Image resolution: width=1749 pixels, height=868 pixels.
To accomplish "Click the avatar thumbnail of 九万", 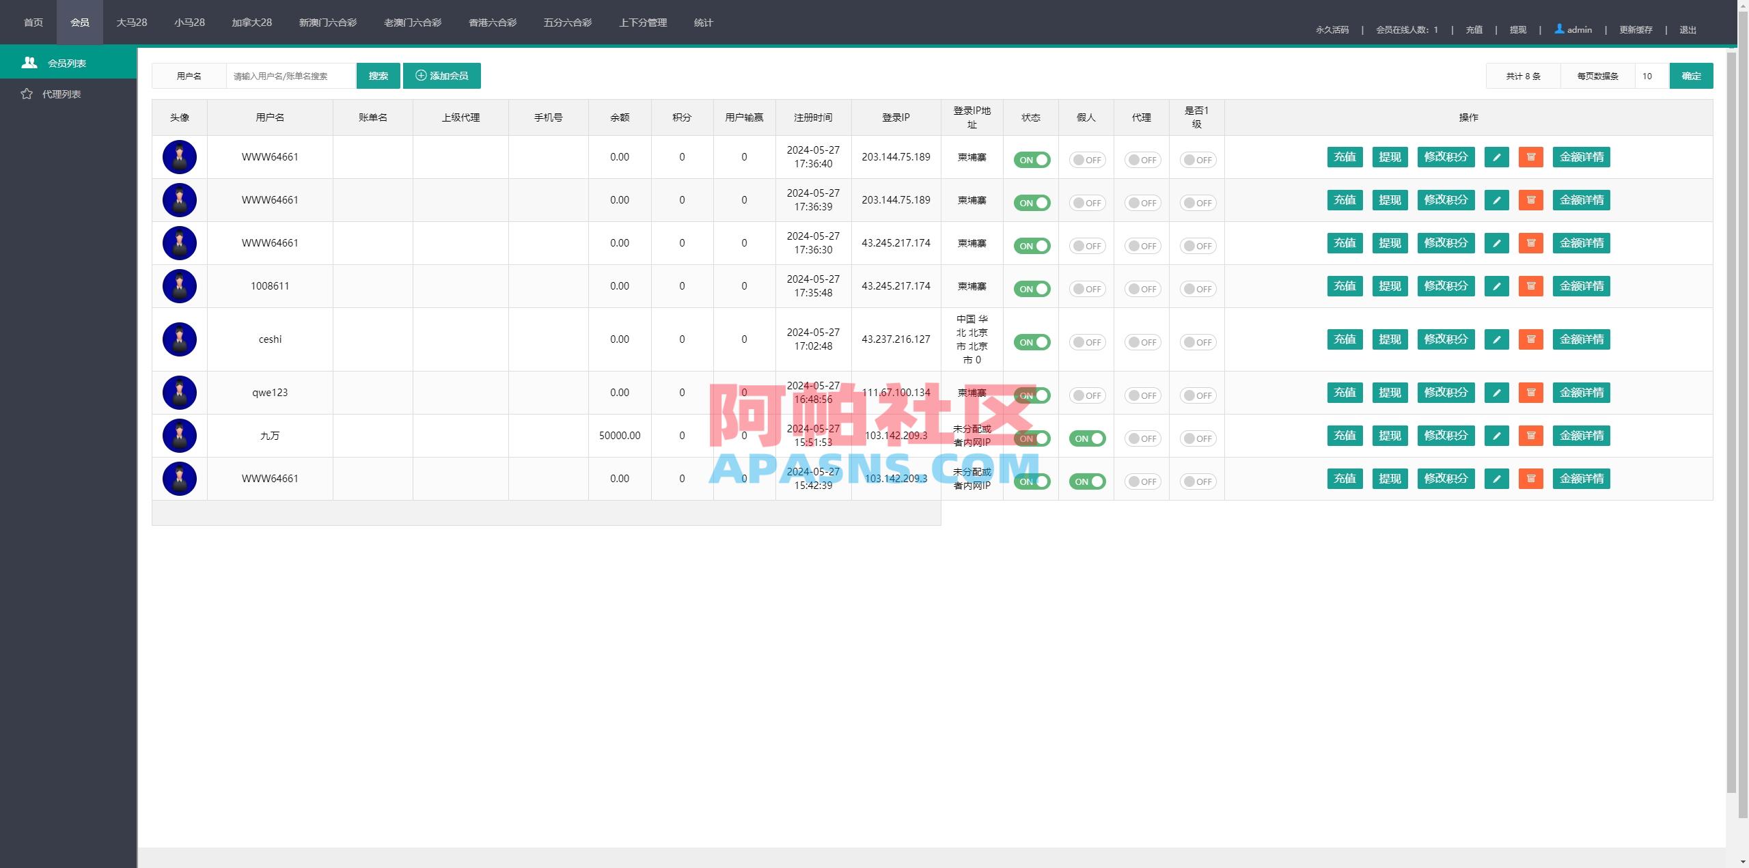I will pos(179,436).
